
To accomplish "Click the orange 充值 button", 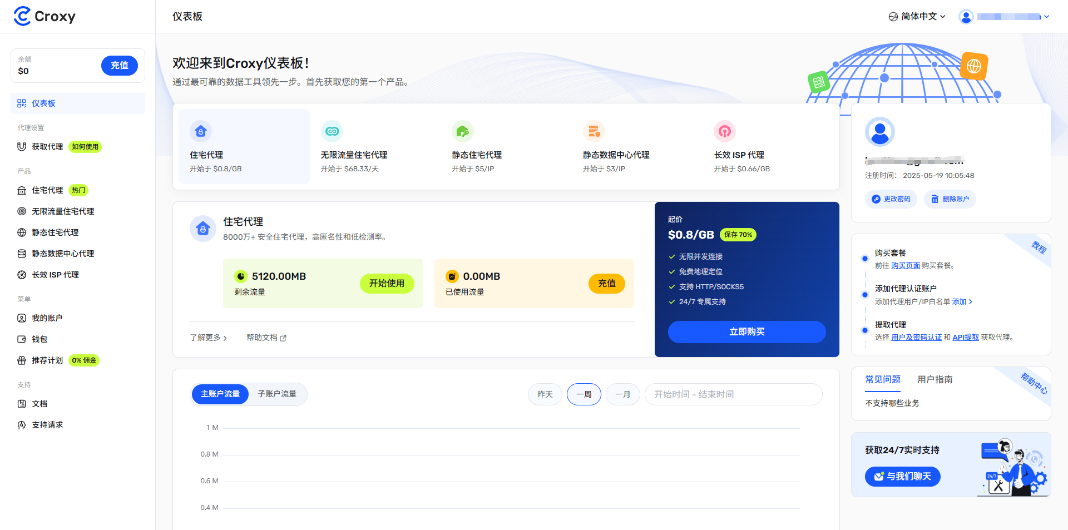I will (x=607, y=284).
